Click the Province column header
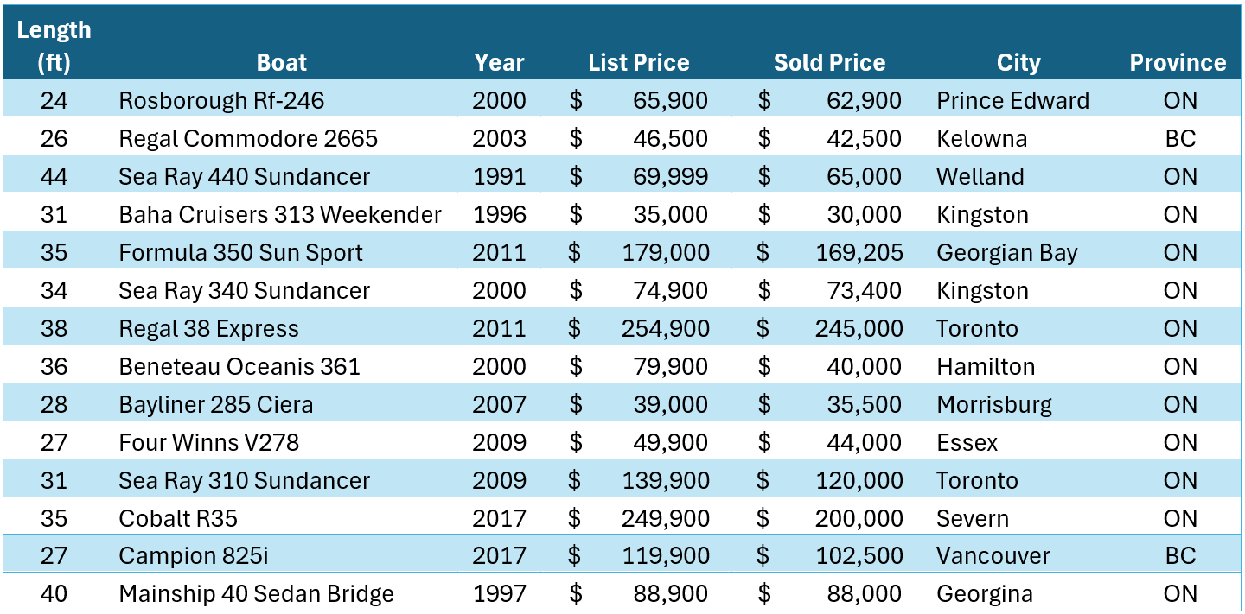 [1178, 63]
